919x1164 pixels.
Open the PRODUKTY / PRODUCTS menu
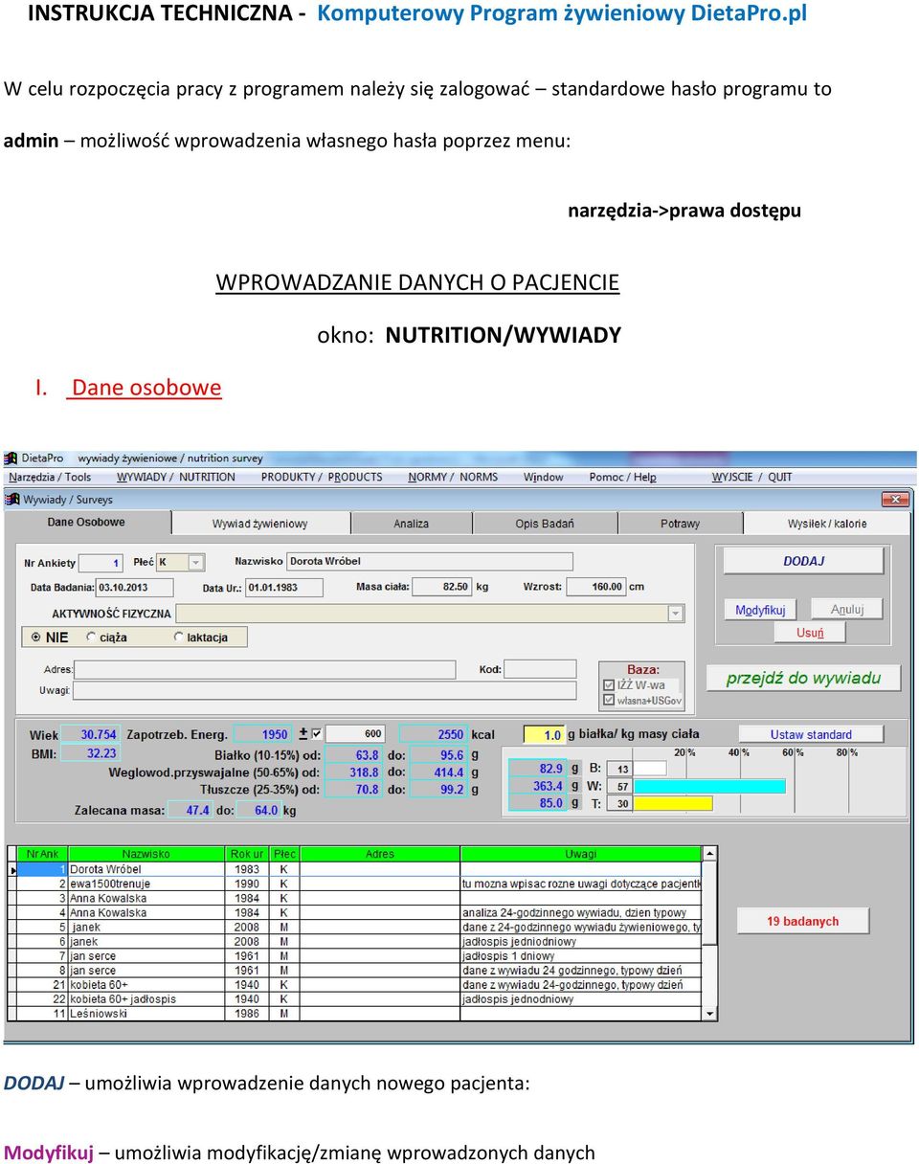pyautogui.click(x=322, y=477)
